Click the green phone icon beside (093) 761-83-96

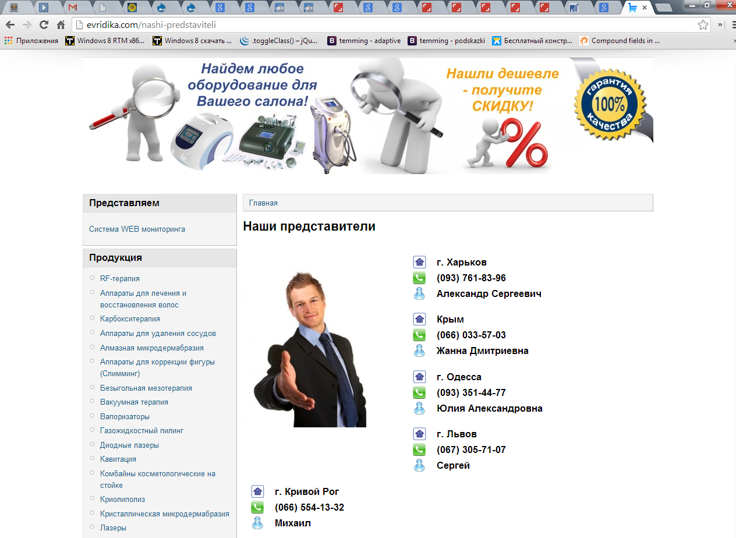[x=419, y=278]
